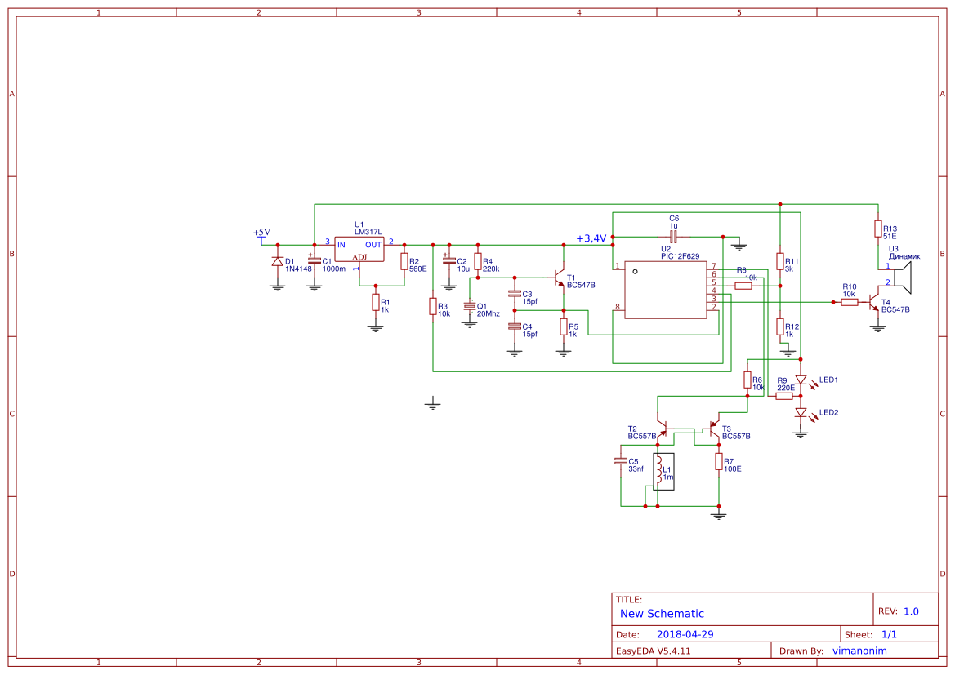
Task: Click the date field 2018-04-29
Action: [685, 632]
